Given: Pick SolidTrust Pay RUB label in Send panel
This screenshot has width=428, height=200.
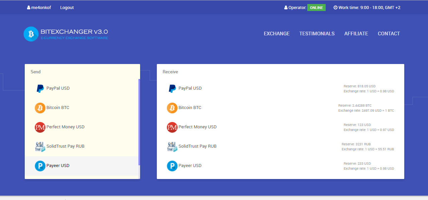Looking at the screenshot, I should 66,146.
